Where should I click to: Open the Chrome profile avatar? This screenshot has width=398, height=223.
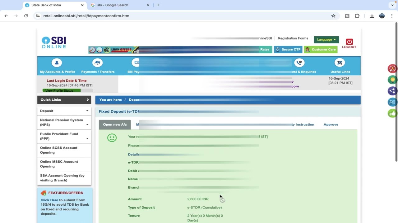[x=382, y=16]
